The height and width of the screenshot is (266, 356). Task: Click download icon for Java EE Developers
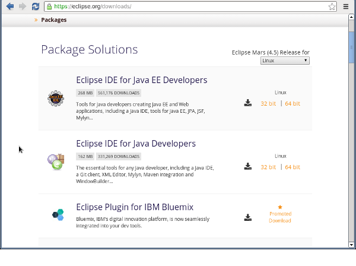pyautogui.click(x=247, y=103)
